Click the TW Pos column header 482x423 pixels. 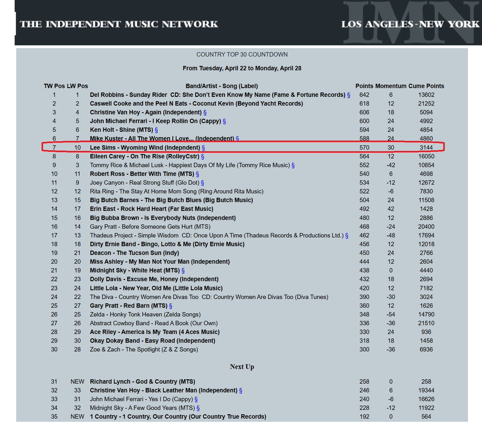(54, 86)
